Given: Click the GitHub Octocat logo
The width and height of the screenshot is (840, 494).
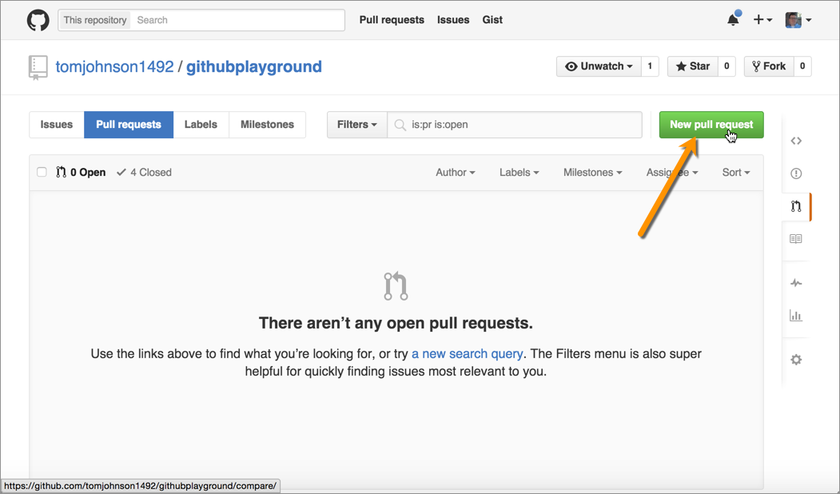Looking at the screenshot, I should (x=38, y=20).
